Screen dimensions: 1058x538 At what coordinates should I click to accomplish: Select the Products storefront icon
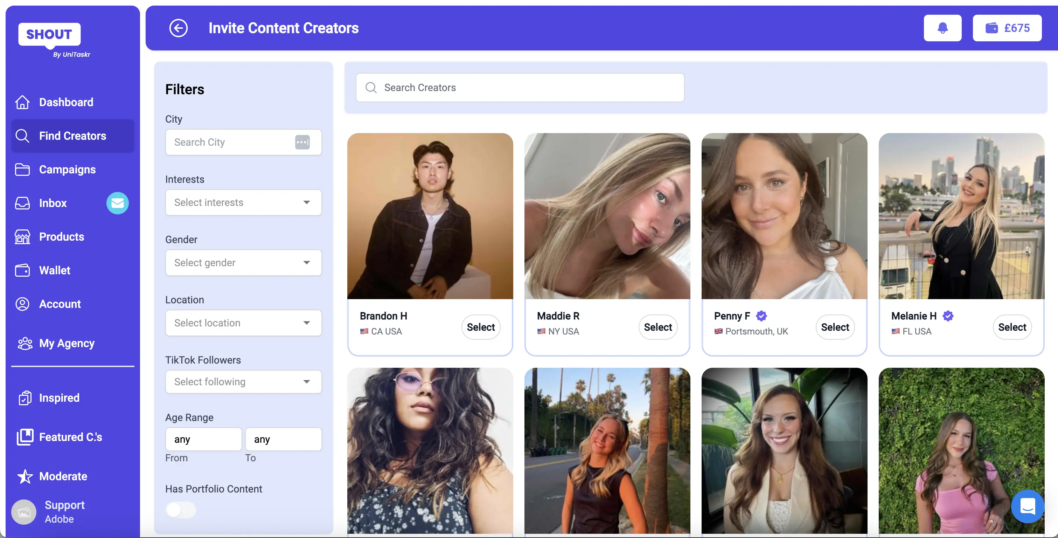[23, 236]
